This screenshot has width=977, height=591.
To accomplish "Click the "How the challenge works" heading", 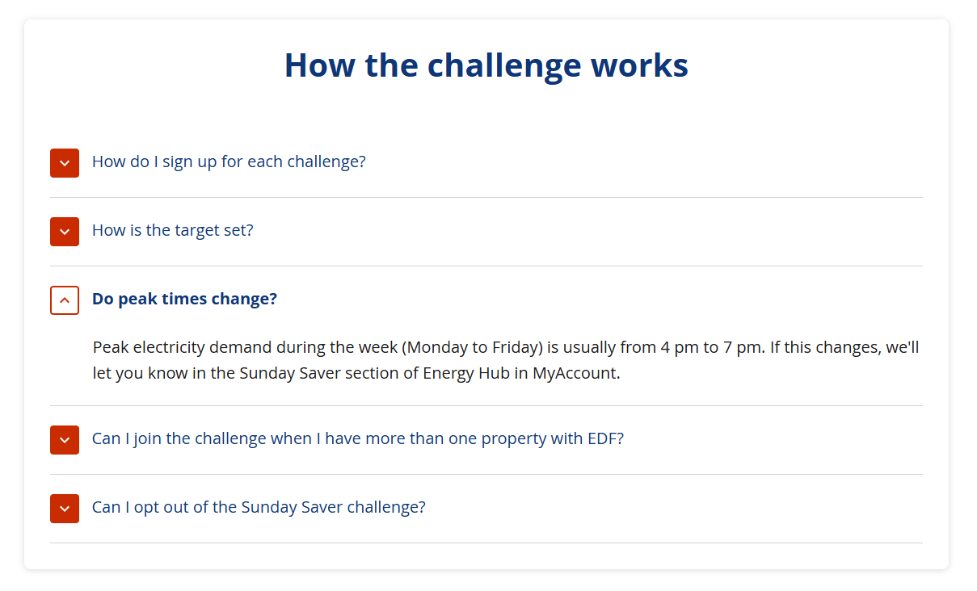I will pos(486,65).
